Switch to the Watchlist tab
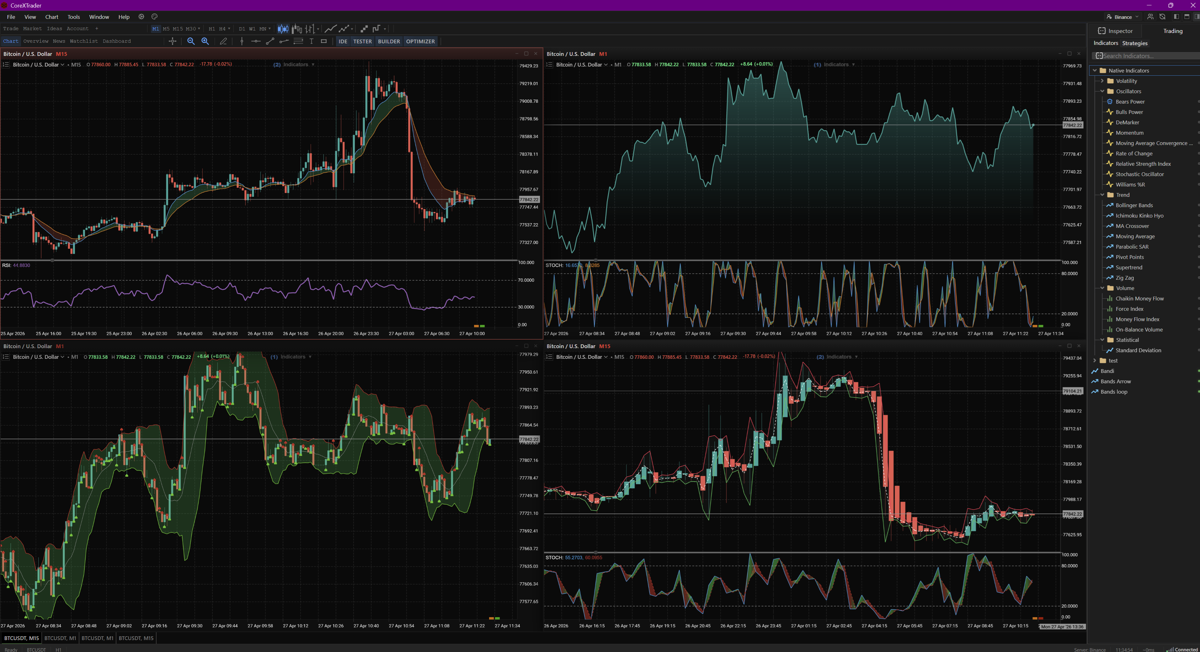Viewport: 1200px width, 652px height. pyautogui.click(x=84, y=41)
